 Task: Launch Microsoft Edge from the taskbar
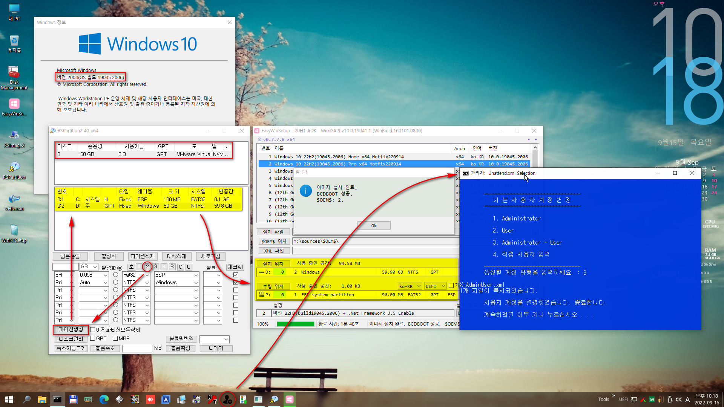click(104, 399)
